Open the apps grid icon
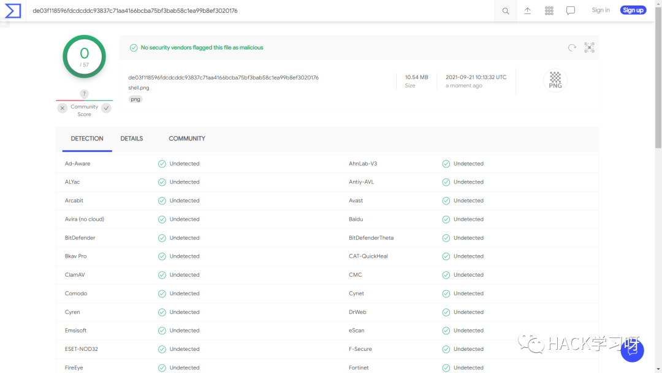The image size is (662, 373). coord(549,10)
